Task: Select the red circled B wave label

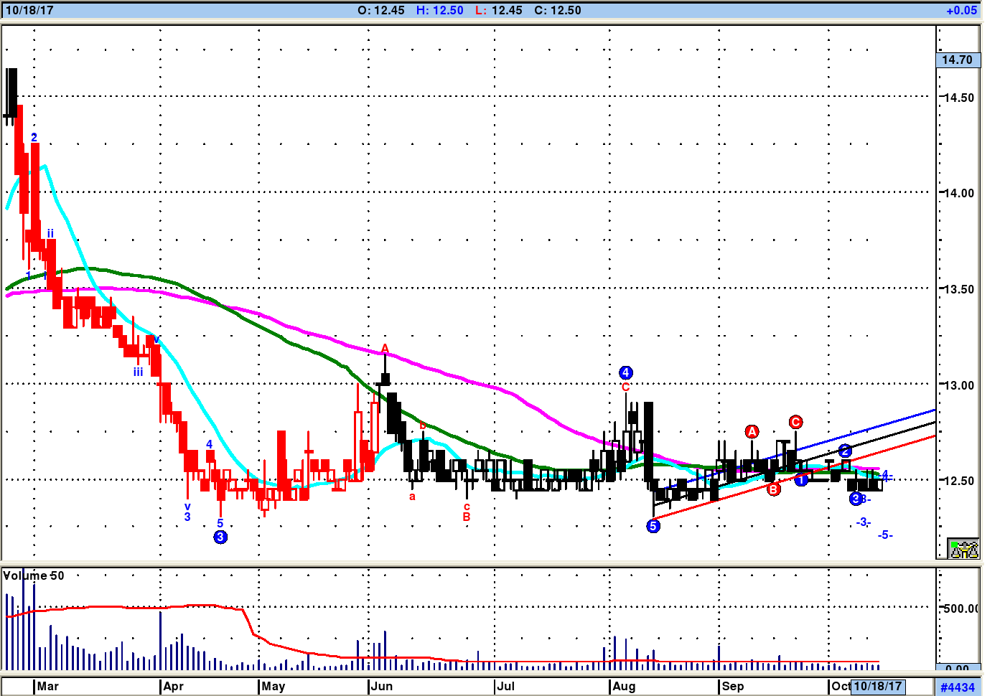Action: tap(773, 489)
